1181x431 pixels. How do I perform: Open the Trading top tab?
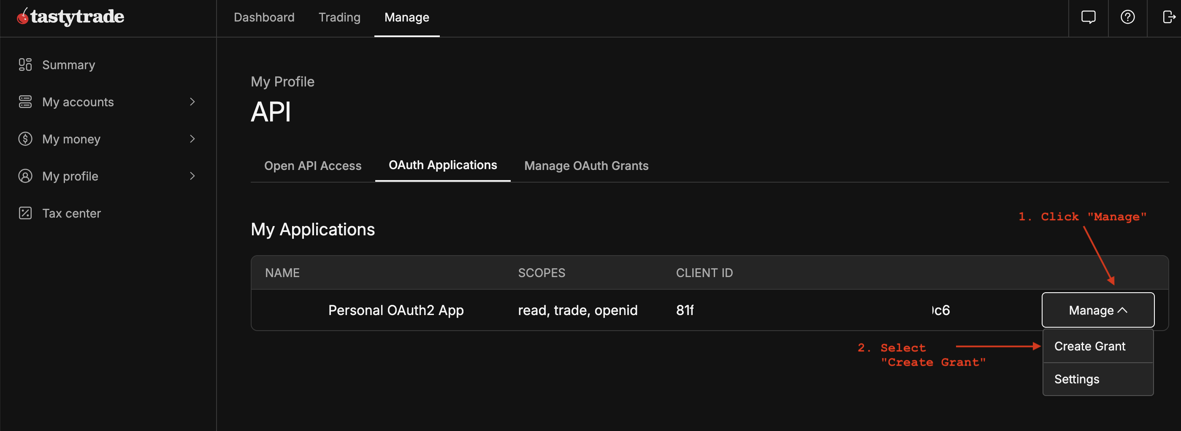tap(339, 17)
